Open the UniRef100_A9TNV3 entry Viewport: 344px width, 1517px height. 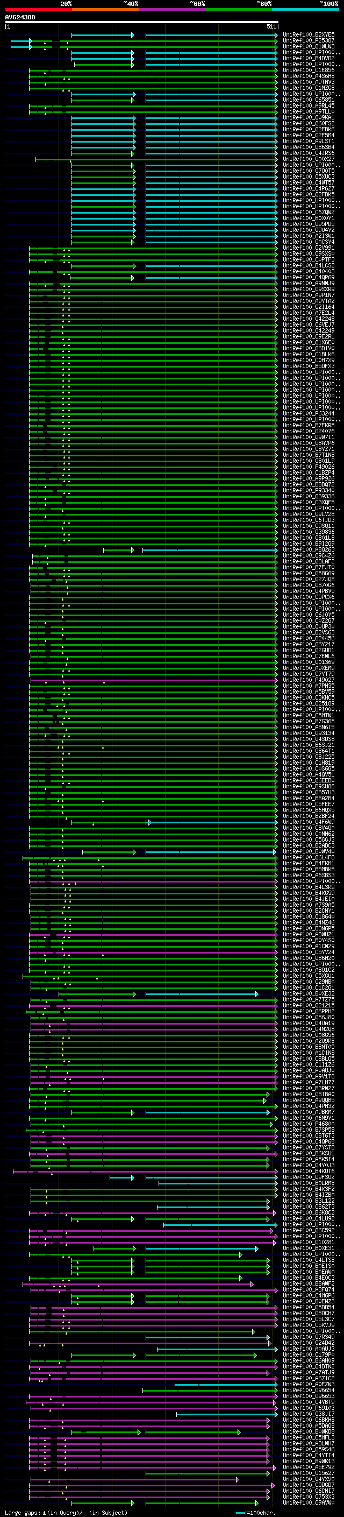[308, 82]
